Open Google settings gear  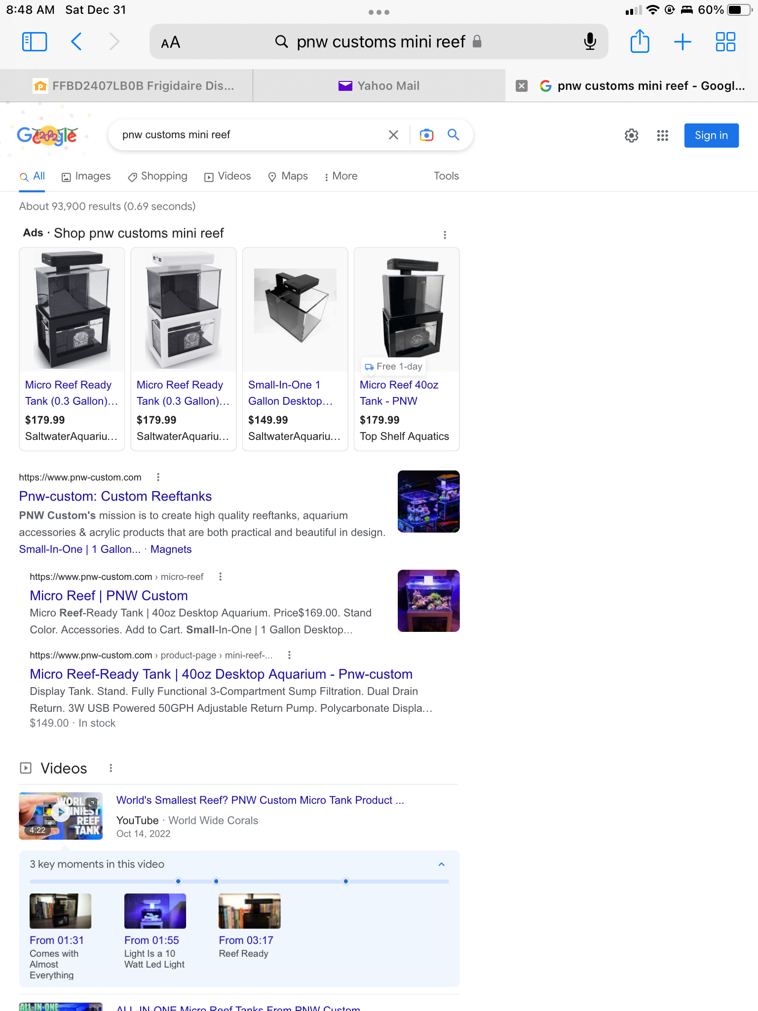coord(631,135)
